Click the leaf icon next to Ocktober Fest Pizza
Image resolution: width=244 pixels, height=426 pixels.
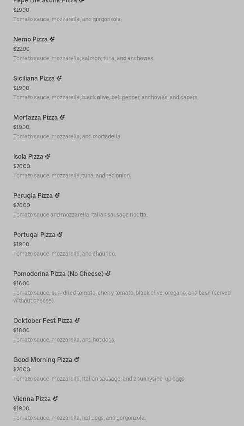pos(77,320)
